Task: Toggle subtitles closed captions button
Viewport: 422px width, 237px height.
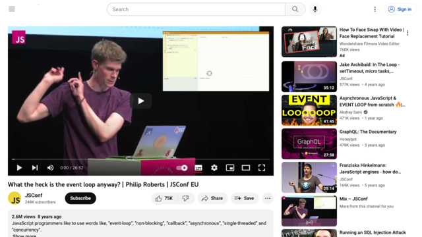Action: coord(198,168)
